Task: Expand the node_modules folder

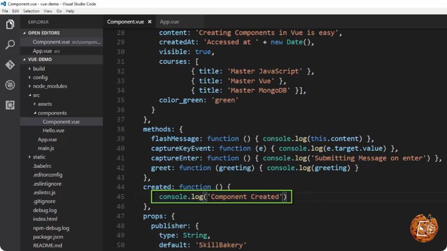Action: [50, 86]
